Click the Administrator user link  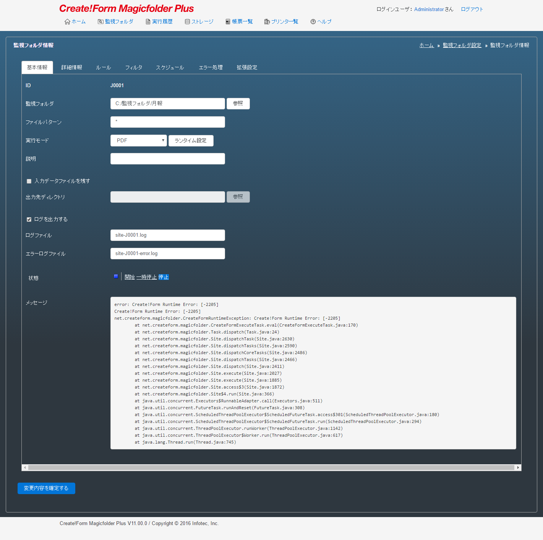tap(429, 9)
